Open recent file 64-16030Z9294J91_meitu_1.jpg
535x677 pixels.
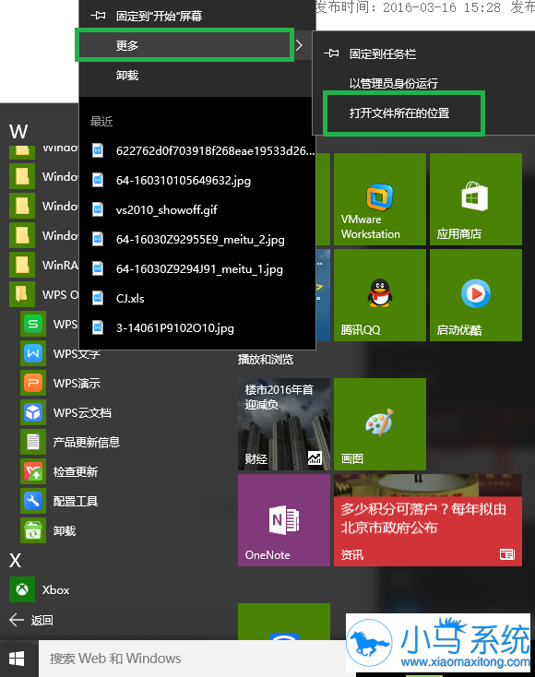(x=197, y=269)
